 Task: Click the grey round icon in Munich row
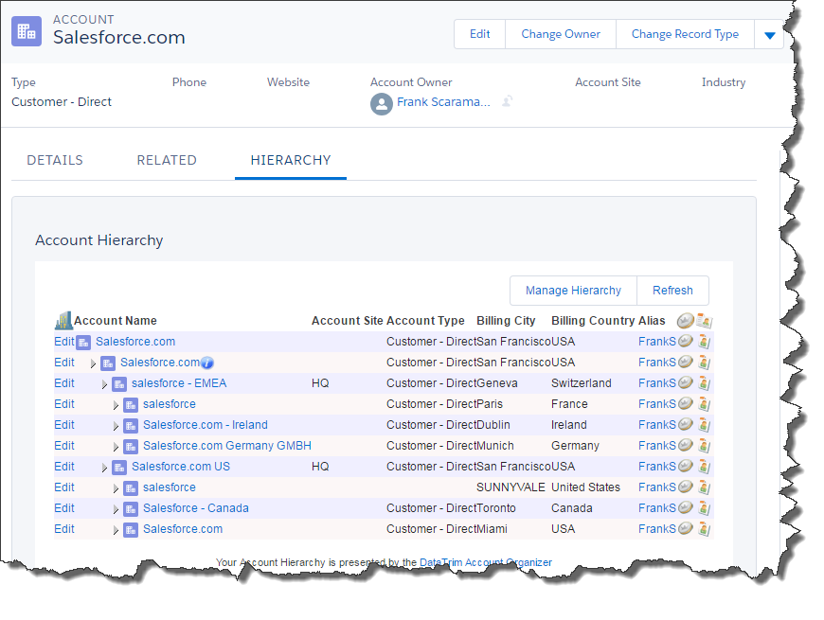coord(685,446)
